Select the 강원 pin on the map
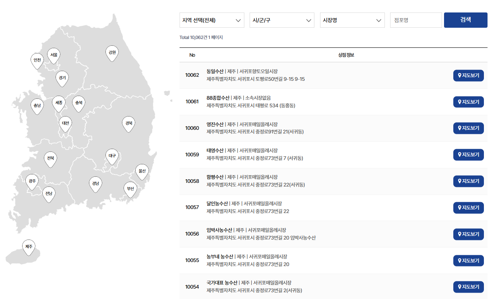This screenshot has width=500, height=299. 112,53
